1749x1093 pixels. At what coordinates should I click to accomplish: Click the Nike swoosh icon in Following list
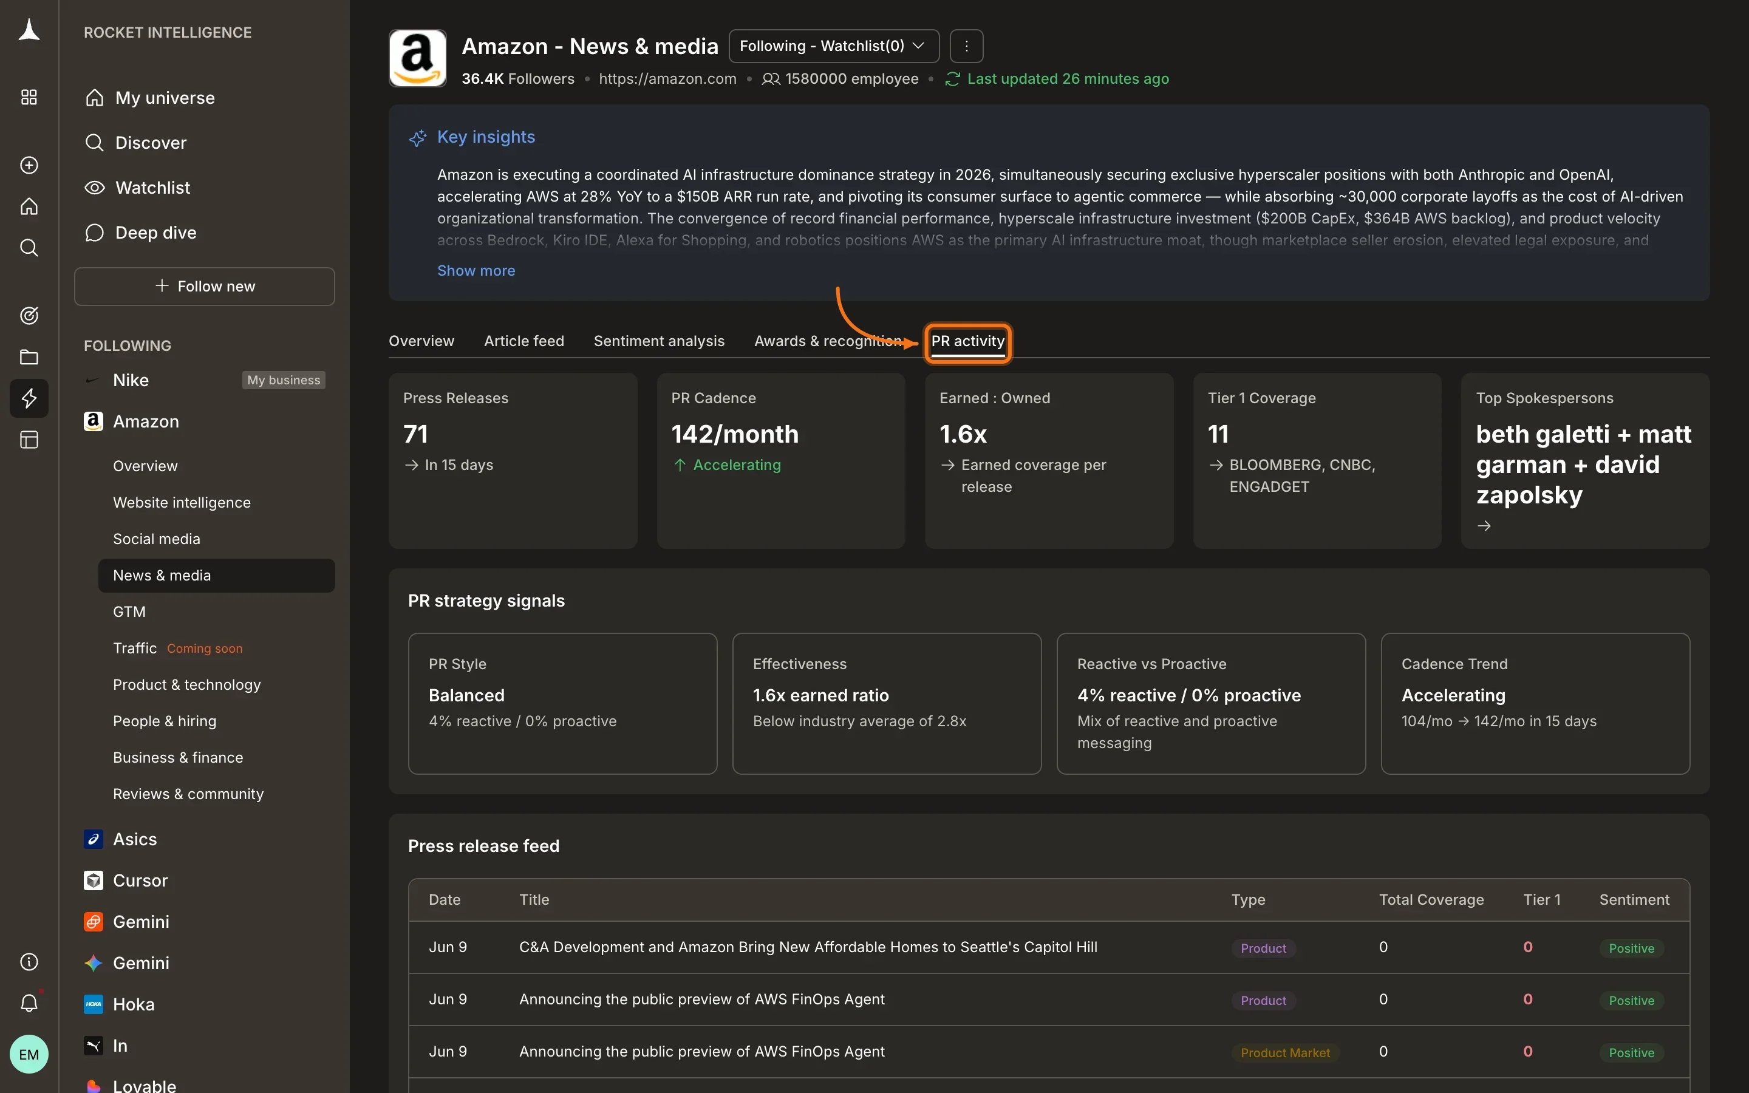pos(94,380)
